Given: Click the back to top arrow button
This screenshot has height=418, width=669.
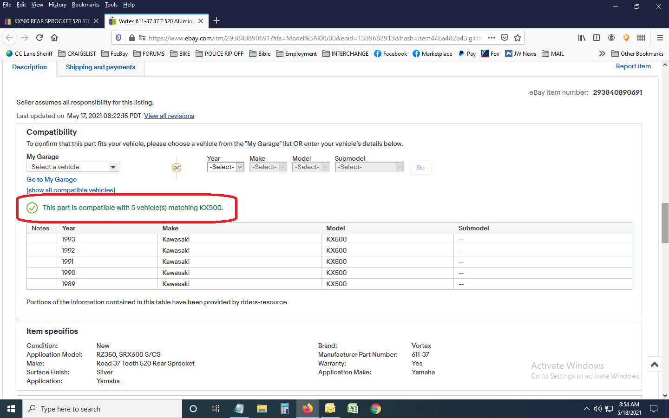Looking at the screenshot, I should (x=655, y=365).
